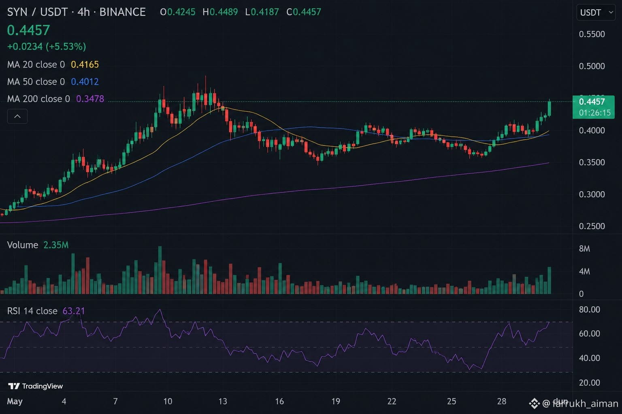Select the SYN / USDT · 4h · BINANCE title
This screenshot has width=622, height=414.
(x=76, y=12)
